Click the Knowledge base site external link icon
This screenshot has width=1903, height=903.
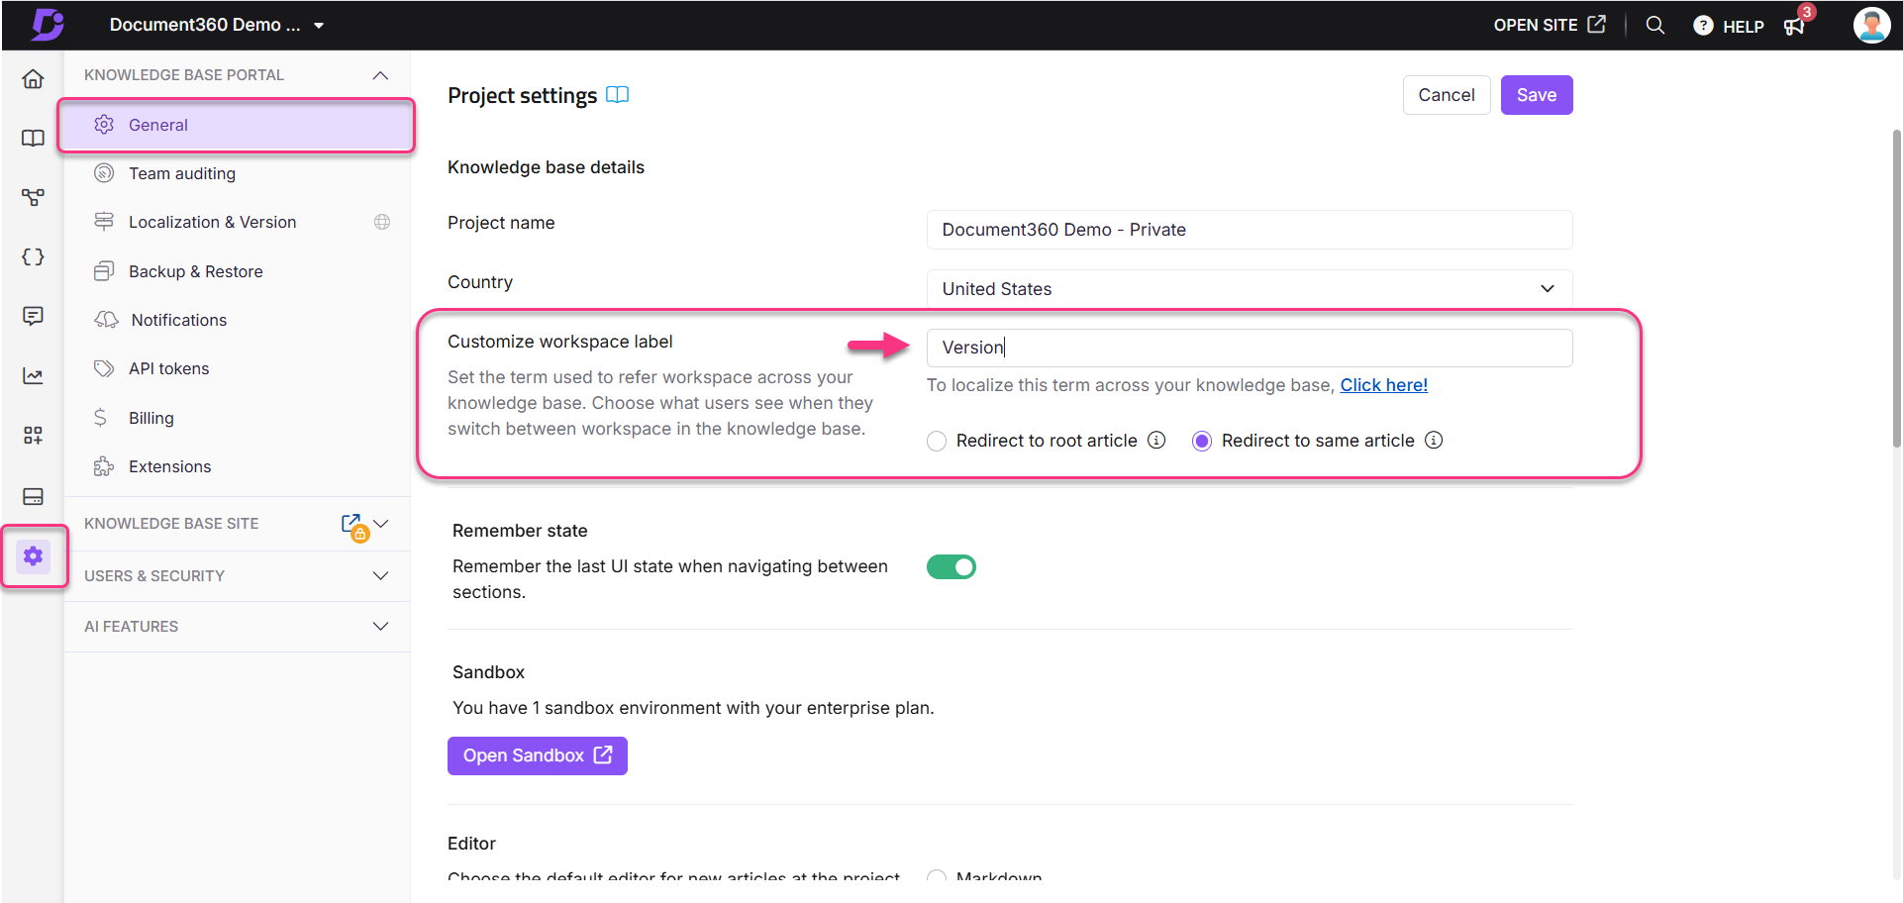[x=351, y=524]
